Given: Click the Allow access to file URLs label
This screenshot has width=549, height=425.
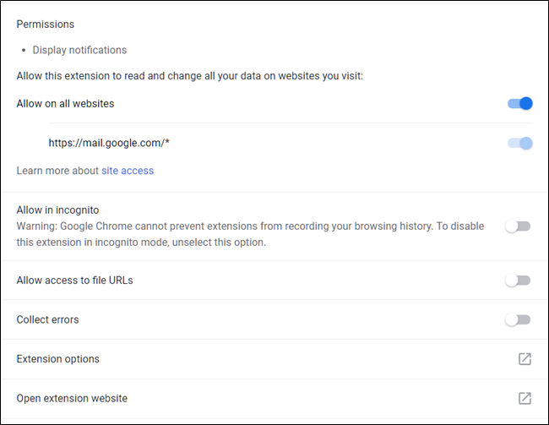Looking at the screenshot, I should click(74, 281).
